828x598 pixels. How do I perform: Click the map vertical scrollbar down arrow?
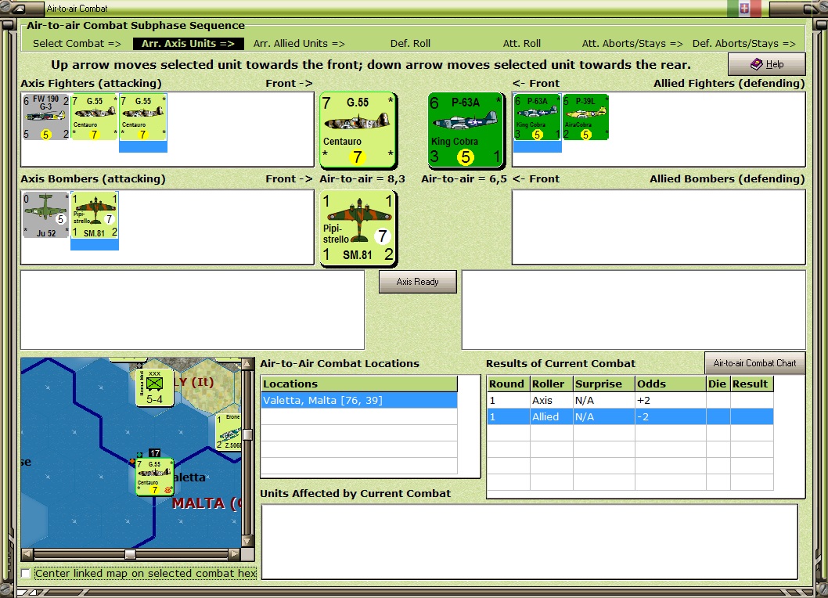pyautogui.click(x=247, y=542)
